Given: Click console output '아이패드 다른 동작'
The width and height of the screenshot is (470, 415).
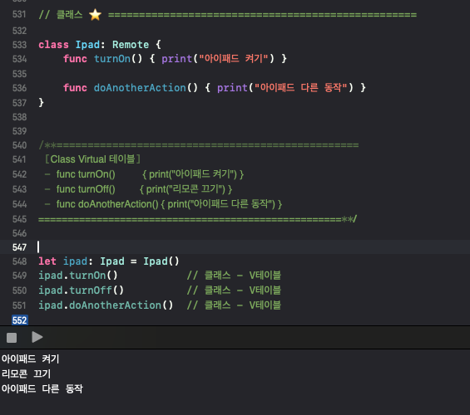Looking at the screenshot, I should tap(42, 388).
